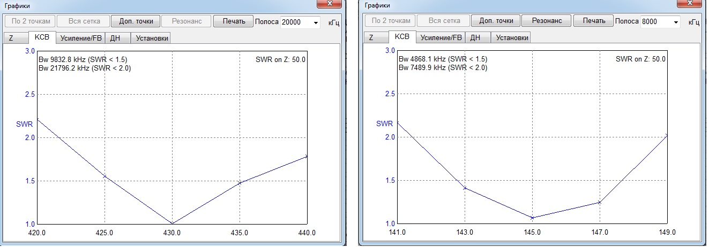Expand the Полоса dropdown showing 20000
This screenshot has height=247, width=709.
coord(316,22)
